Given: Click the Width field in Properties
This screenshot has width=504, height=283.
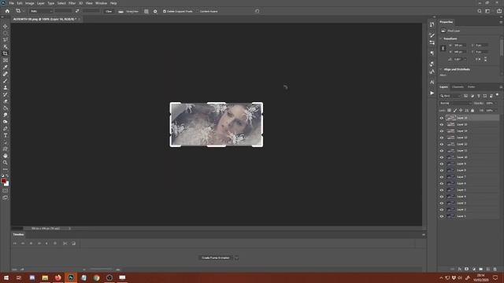Looking at the screenshot, I should [x=460, y=46].
